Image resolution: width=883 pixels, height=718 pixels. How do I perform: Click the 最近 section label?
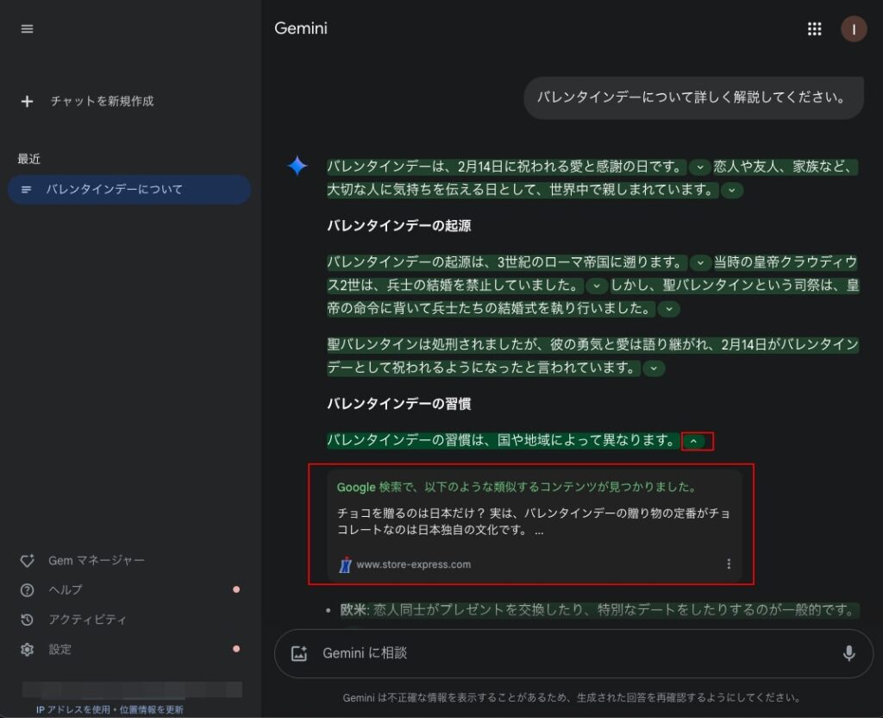pyautogui.click(x=28, y=159)
